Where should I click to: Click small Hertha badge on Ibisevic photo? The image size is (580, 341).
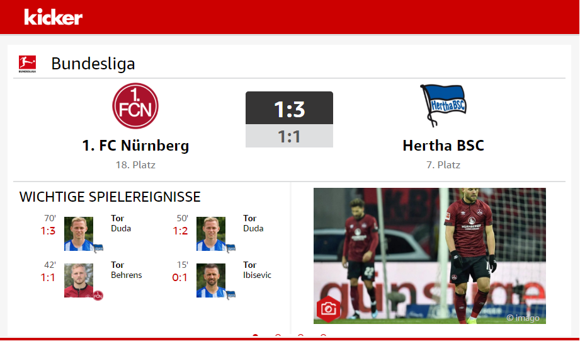click(231, 295)
